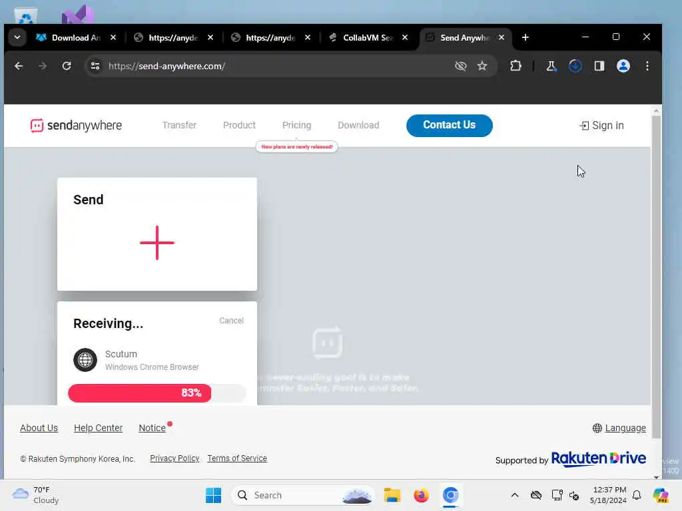Open the Language selector
Image resolution: width=682 pixels, height=511 pixels.
(x=619, y=428)
